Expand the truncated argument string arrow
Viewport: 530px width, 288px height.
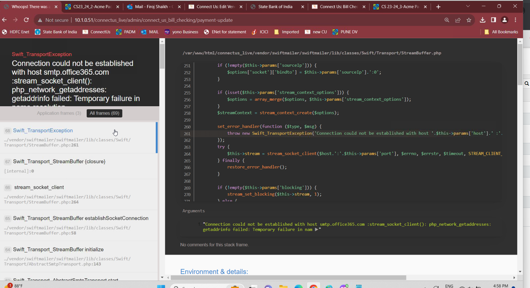[316, 230]
